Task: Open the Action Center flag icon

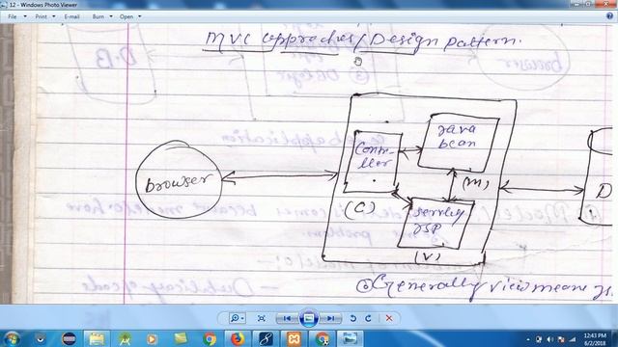Action: click(561, 339)
